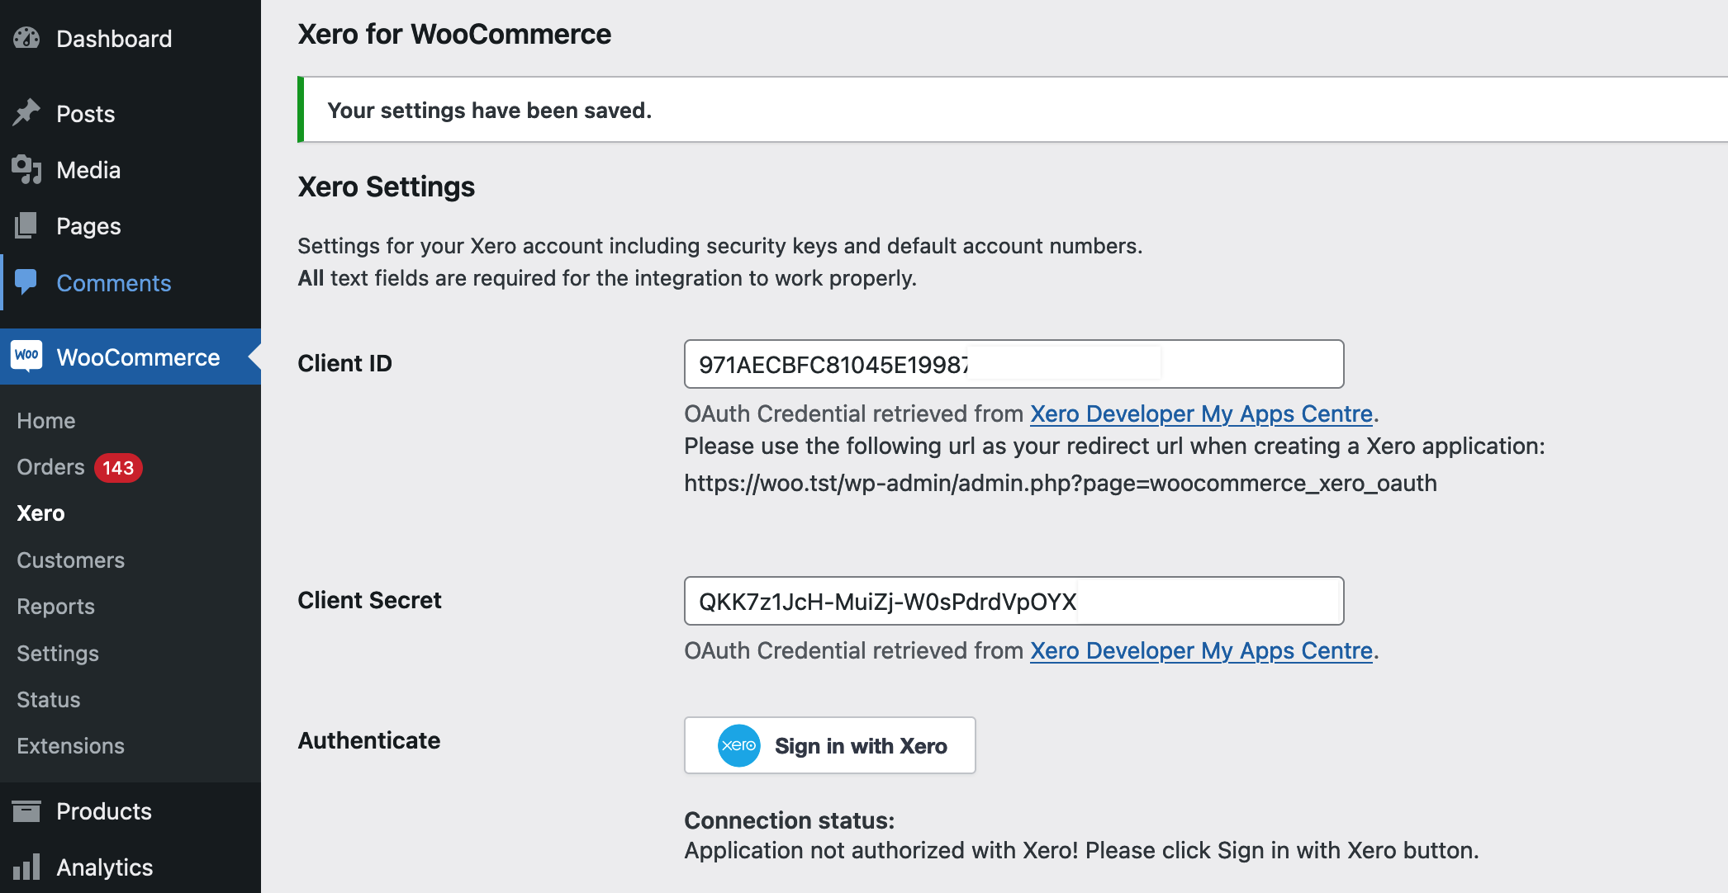Screen dimensions: 1728x893
Task: Open the Extensions page
Action: 70,745
